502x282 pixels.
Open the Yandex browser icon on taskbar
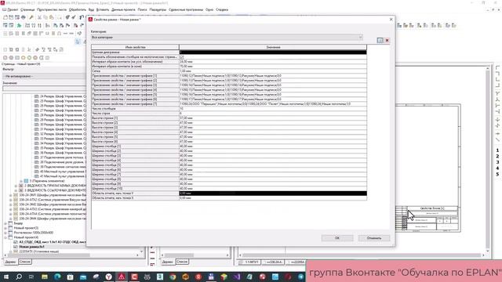(x=108, y=277)
